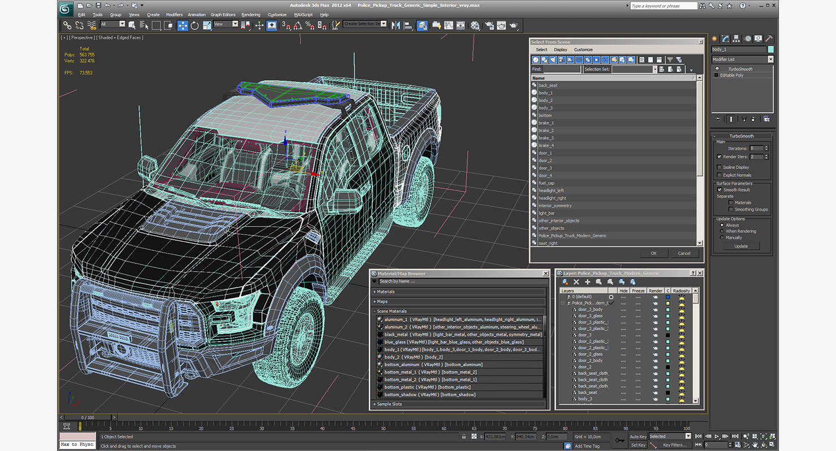
Task: Open Display menu in Select From Scene
Action: (x=560, y=50)
